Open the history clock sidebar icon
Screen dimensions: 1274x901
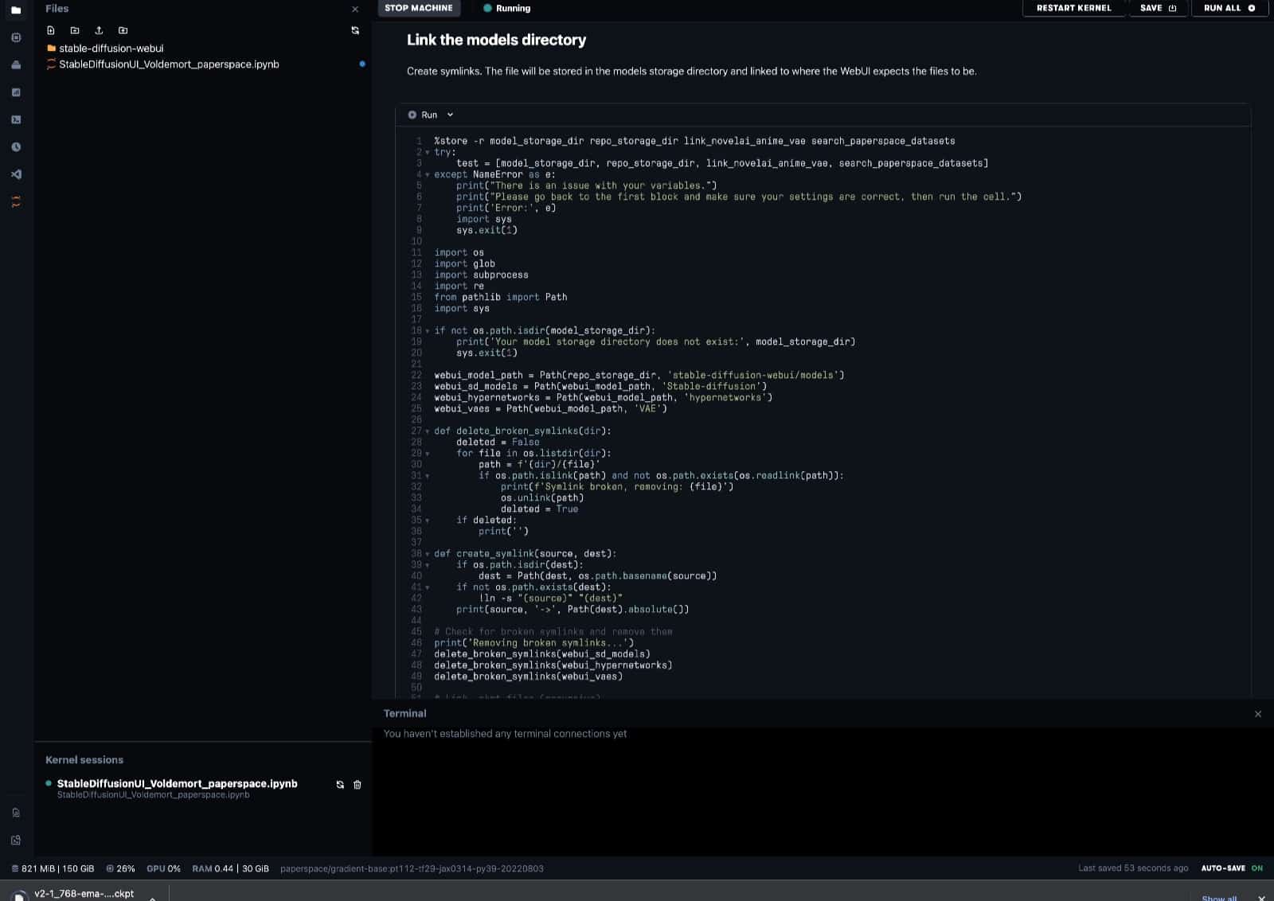(16, 147)
